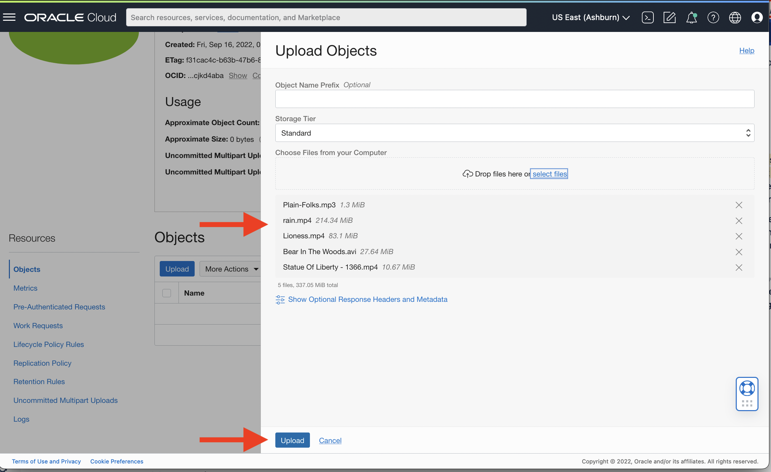
Task: Open the user profile icon
Action: [x=757, y=17]
